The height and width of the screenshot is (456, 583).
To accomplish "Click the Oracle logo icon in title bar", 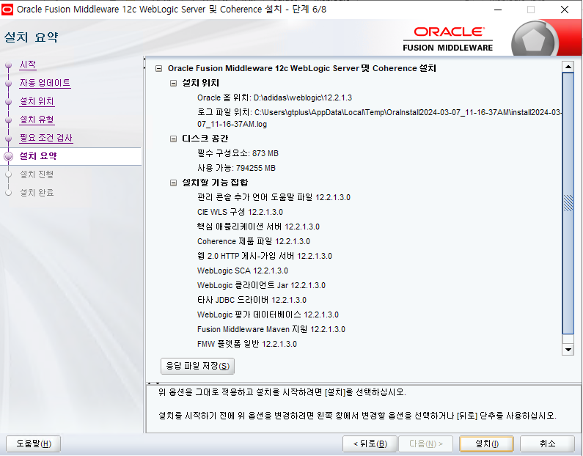I will click(x=7, y=10).
